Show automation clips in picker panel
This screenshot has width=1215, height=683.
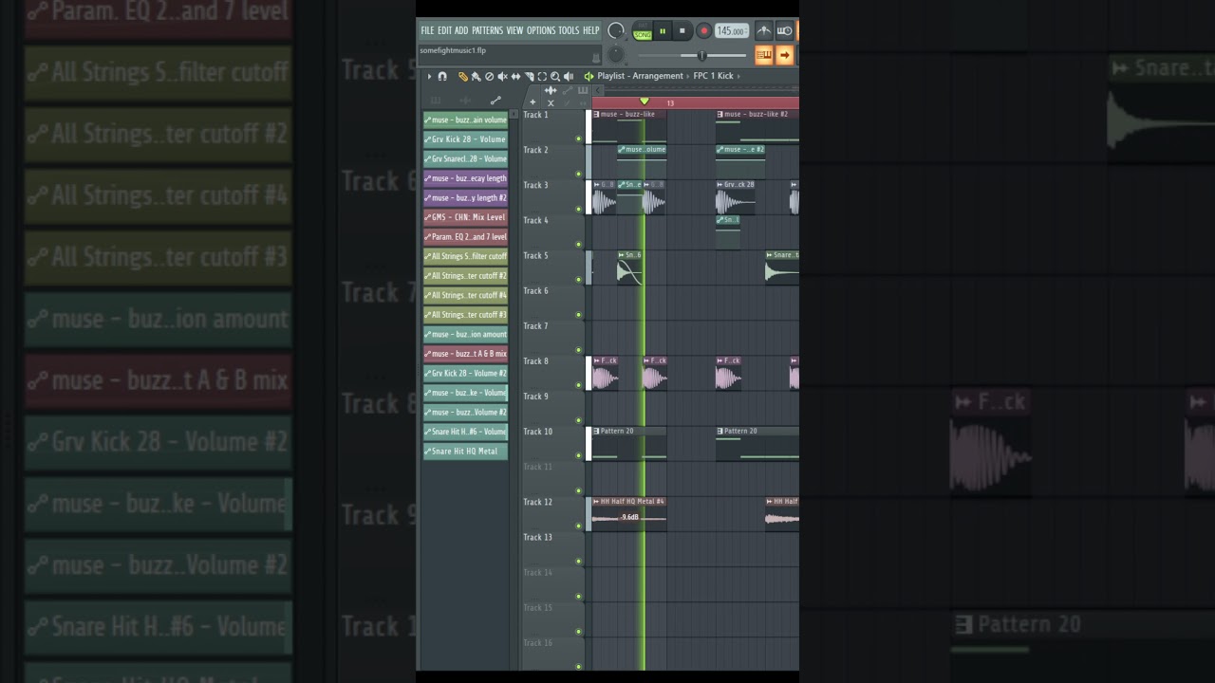495,100
